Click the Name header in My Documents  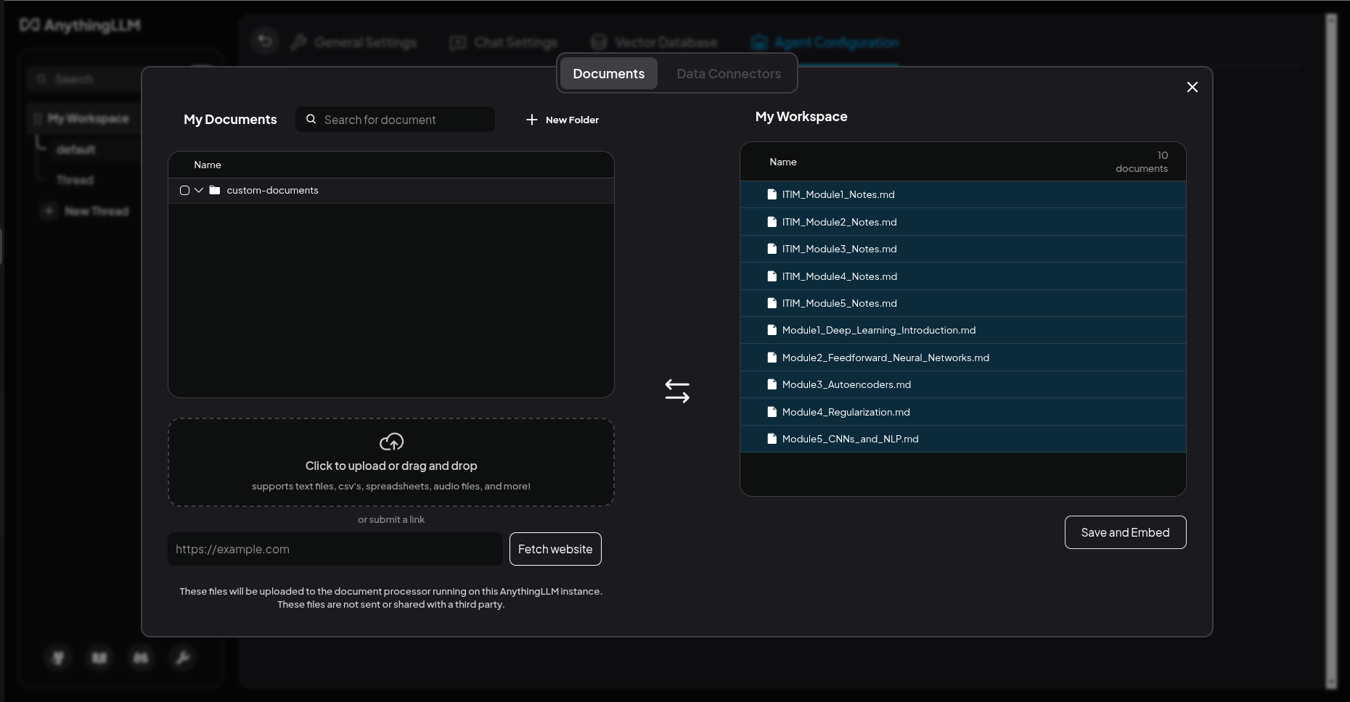point(208,165)
